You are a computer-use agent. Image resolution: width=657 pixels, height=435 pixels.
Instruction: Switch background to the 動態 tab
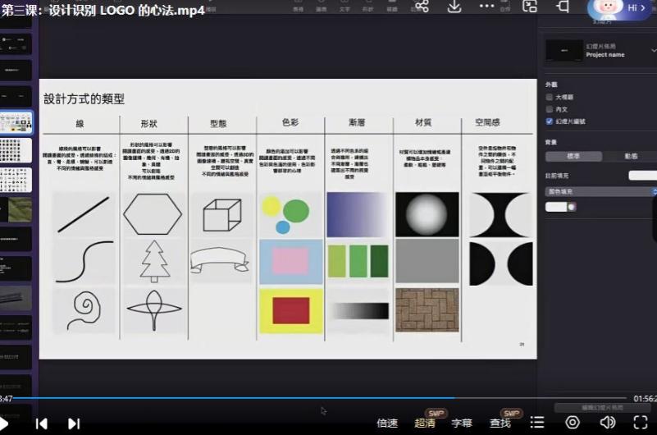point(630,156)
